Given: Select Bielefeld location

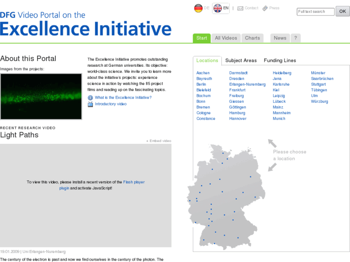Looking at the screenshot, I should (204, 90).
